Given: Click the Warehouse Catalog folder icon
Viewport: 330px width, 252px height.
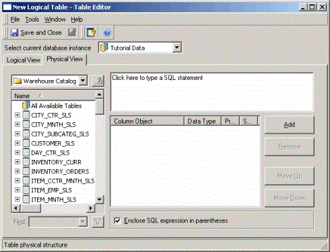Looking at the screenshot, I should [18, 81].
